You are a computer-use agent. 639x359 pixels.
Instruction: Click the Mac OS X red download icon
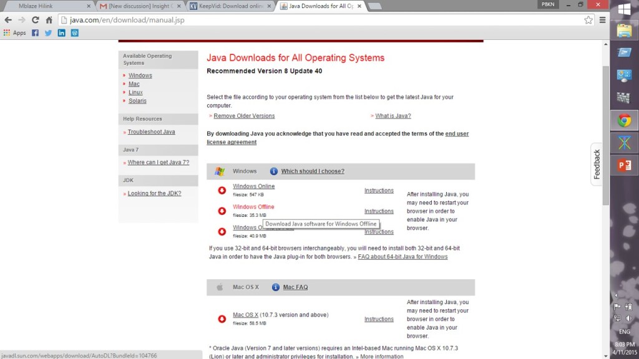coord(222,318)
